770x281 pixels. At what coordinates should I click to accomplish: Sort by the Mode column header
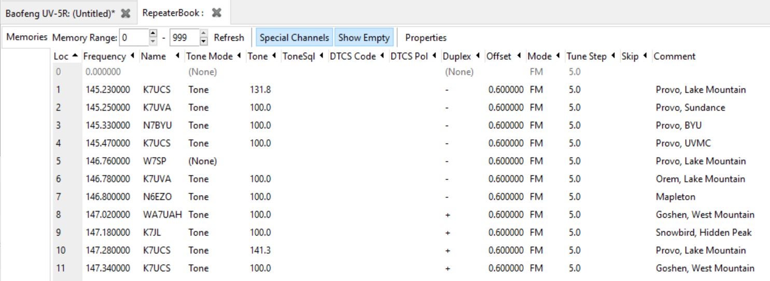544,56
